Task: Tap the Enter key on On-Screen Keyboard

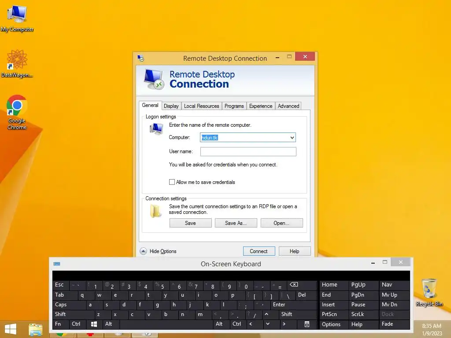Action: coord(293,305)
